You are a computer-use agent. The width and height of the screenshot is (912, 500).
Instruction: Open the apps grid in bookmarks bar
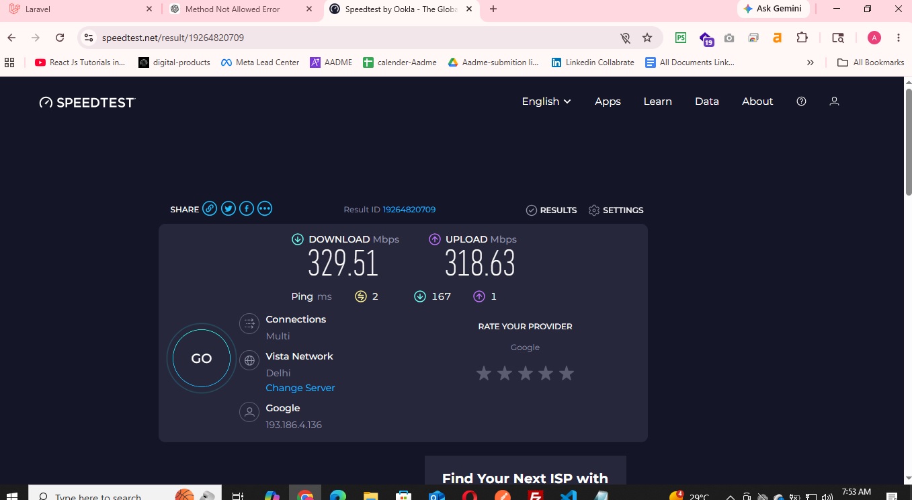click(9, 62)
